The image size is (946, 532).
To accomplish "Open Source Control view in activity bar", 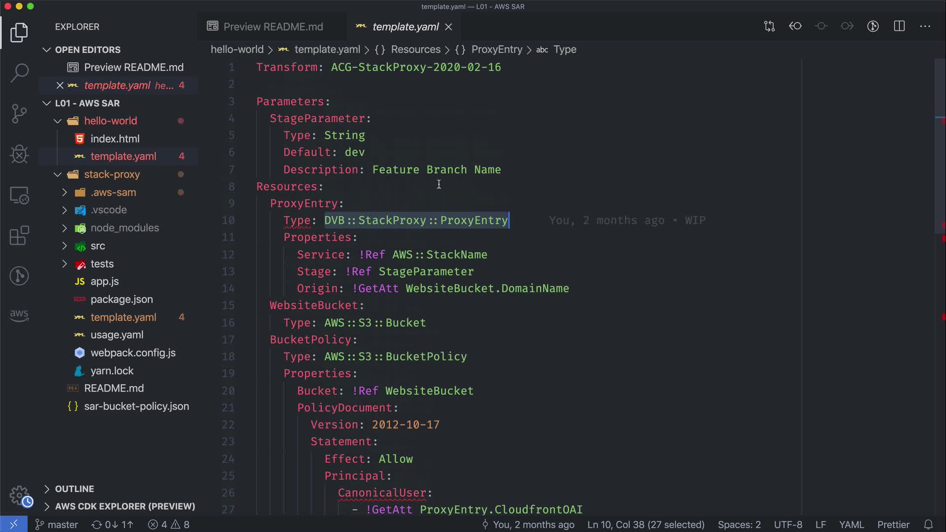I will 19,114.
